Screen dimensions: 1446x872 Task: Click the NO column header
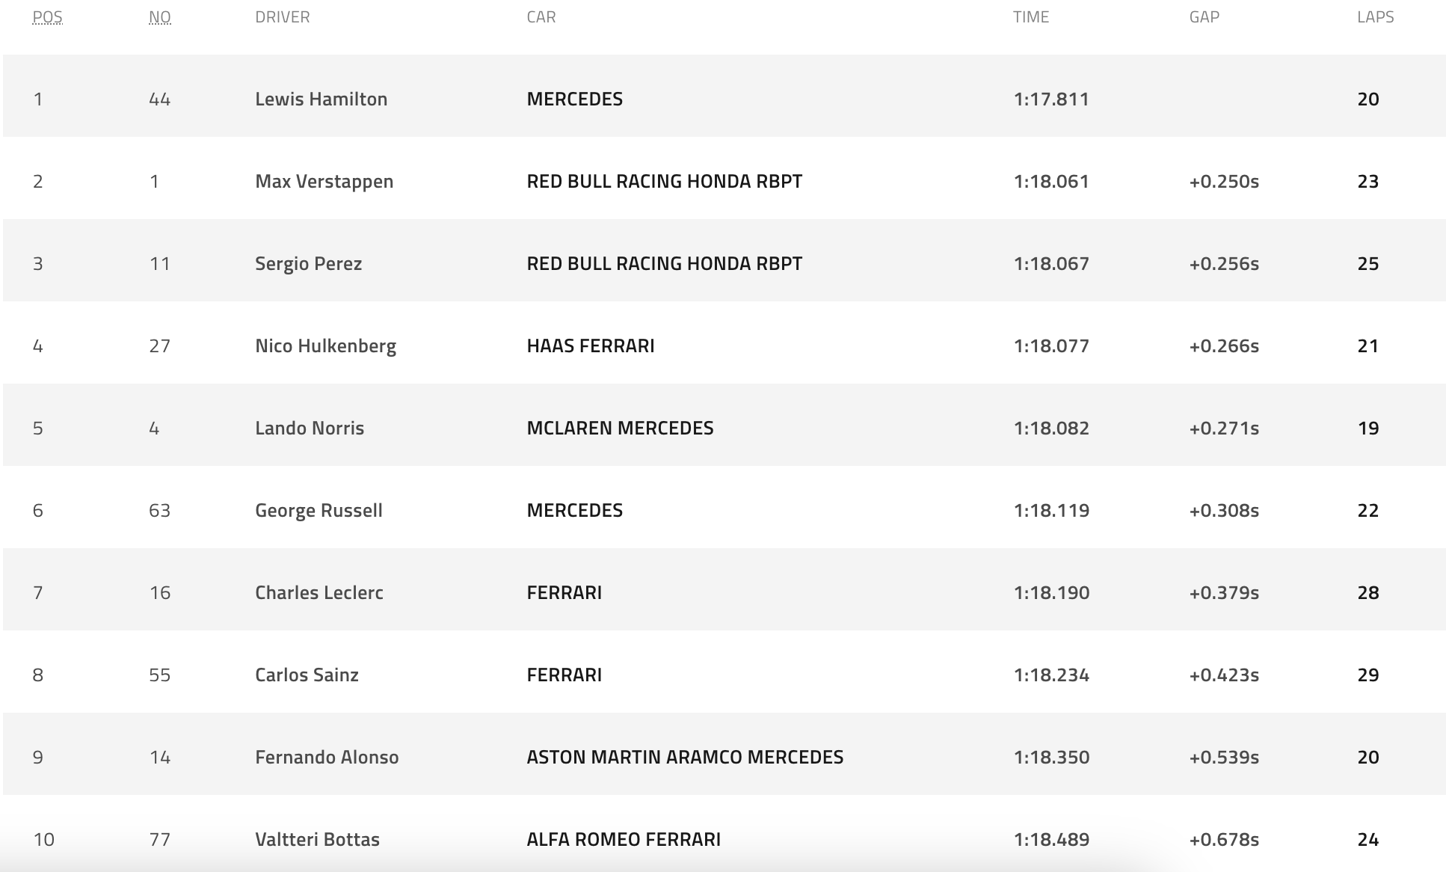pos(159,17)
